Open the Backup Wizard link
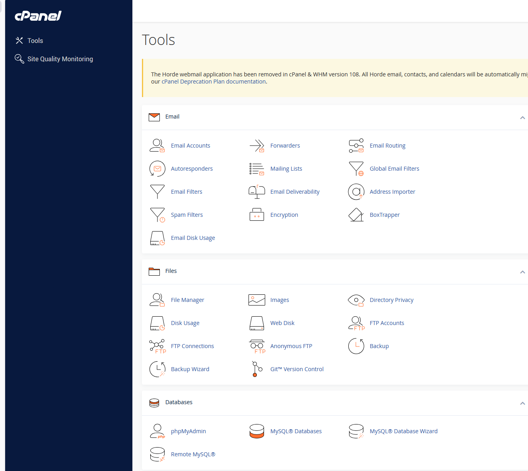 [x=190, y=369]
